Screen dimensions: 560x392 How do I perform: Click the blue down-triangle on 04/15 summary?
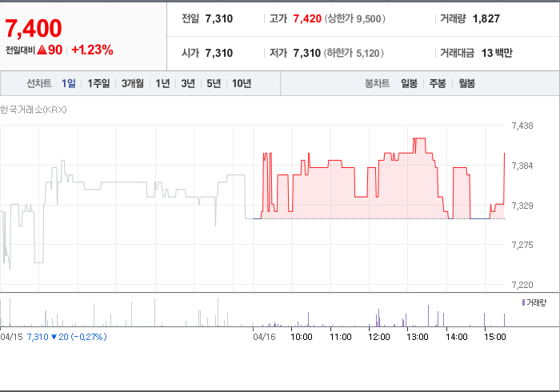pos(54,337)
